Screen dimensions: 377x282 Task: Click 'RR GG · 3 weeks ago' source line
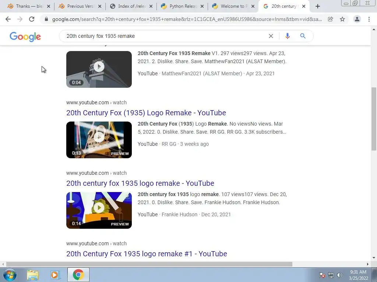173,144
